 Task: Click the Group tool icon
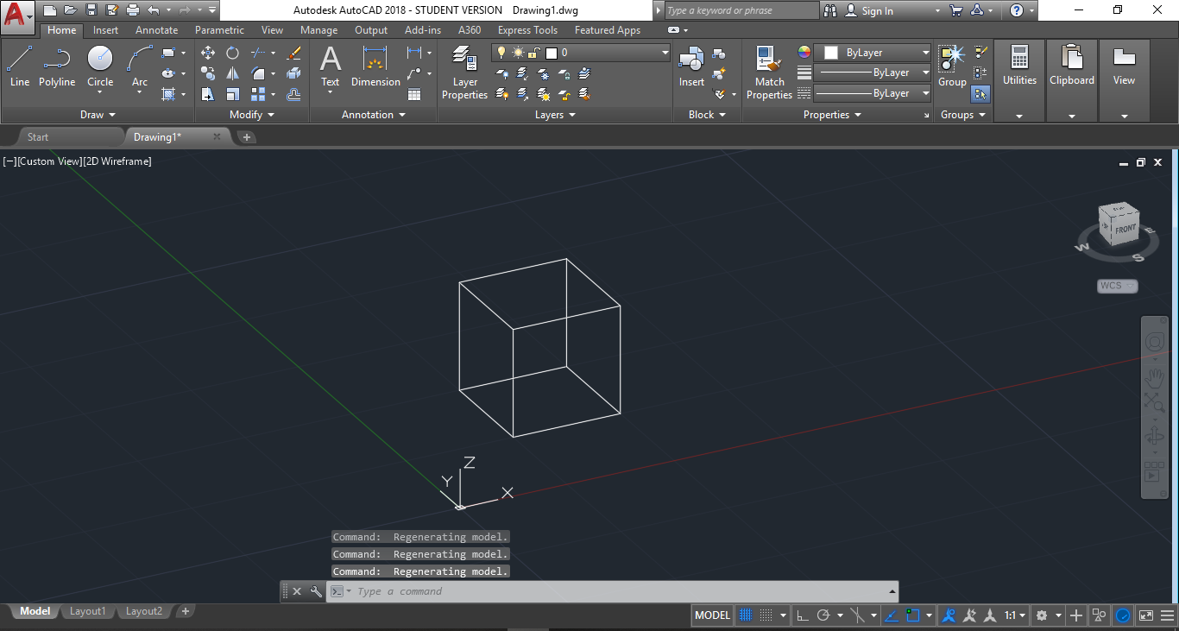[x=952, y=66]
